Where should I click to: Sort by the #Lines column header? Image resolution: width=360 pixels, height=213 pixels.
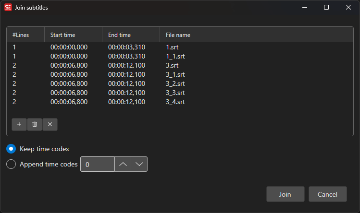tap(25, 35)
